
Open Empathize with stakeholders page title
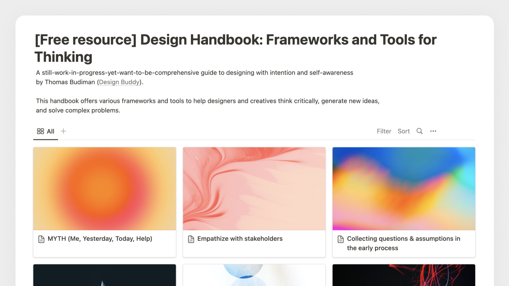[x=240, y=239]
